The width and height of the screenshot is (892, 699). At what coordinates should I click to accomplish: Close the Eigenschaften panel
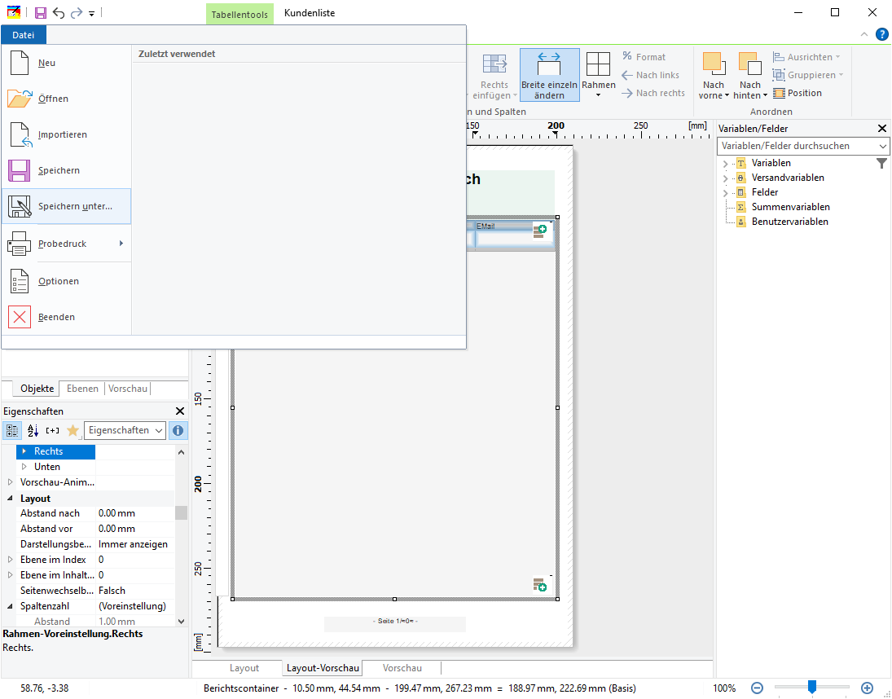click(x=180, y=411)
